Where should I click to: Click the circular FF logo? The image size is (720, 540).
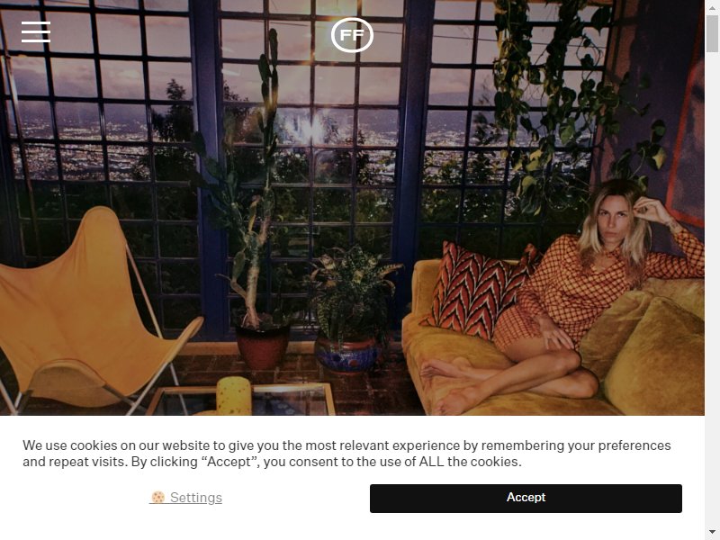pyautogui.click(x=352, y=35)
